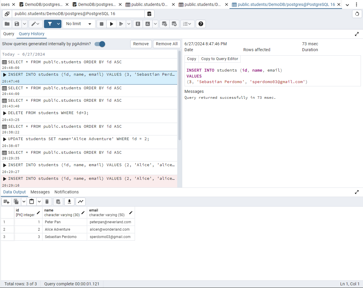The width and height of the screenshot is (363, 288).
Task: Click the Open File folder icon
Action: pyautogui.click(x=7, y=24)
